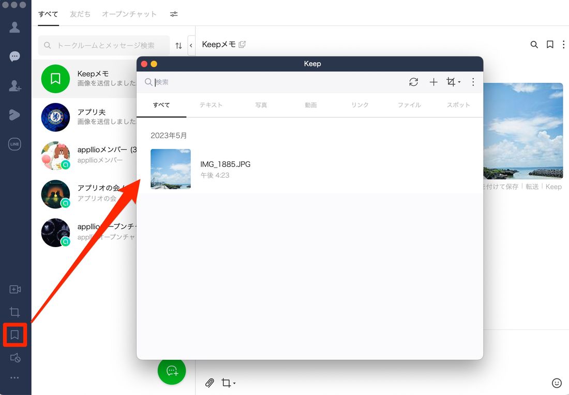Open the LINE services icon in sidebar

pos(14,144)
